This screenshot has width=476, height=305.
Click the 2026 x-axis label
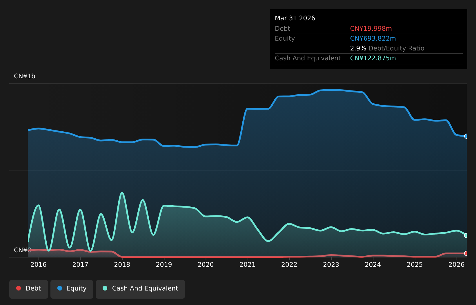click(457, 264)
